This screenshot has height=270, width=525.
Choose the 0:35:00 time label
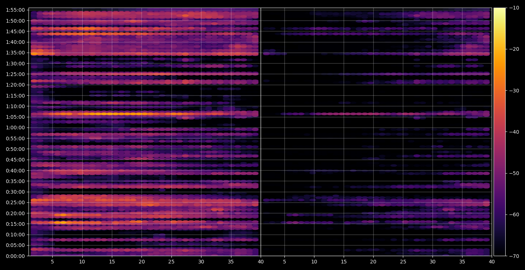point(15,181)
